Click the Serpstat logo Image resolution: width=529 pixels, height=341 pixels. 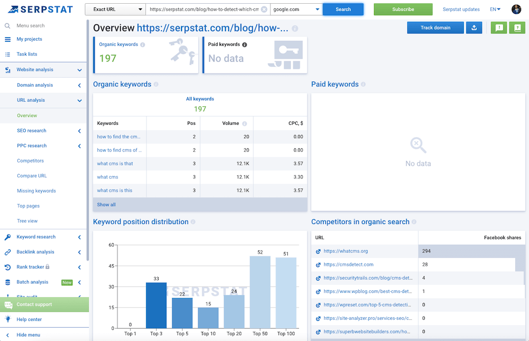coord(41,10)
